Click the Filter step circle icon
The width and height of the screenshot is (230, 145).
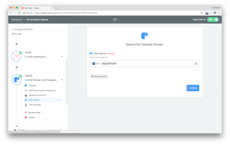click(x=17, y=56)
